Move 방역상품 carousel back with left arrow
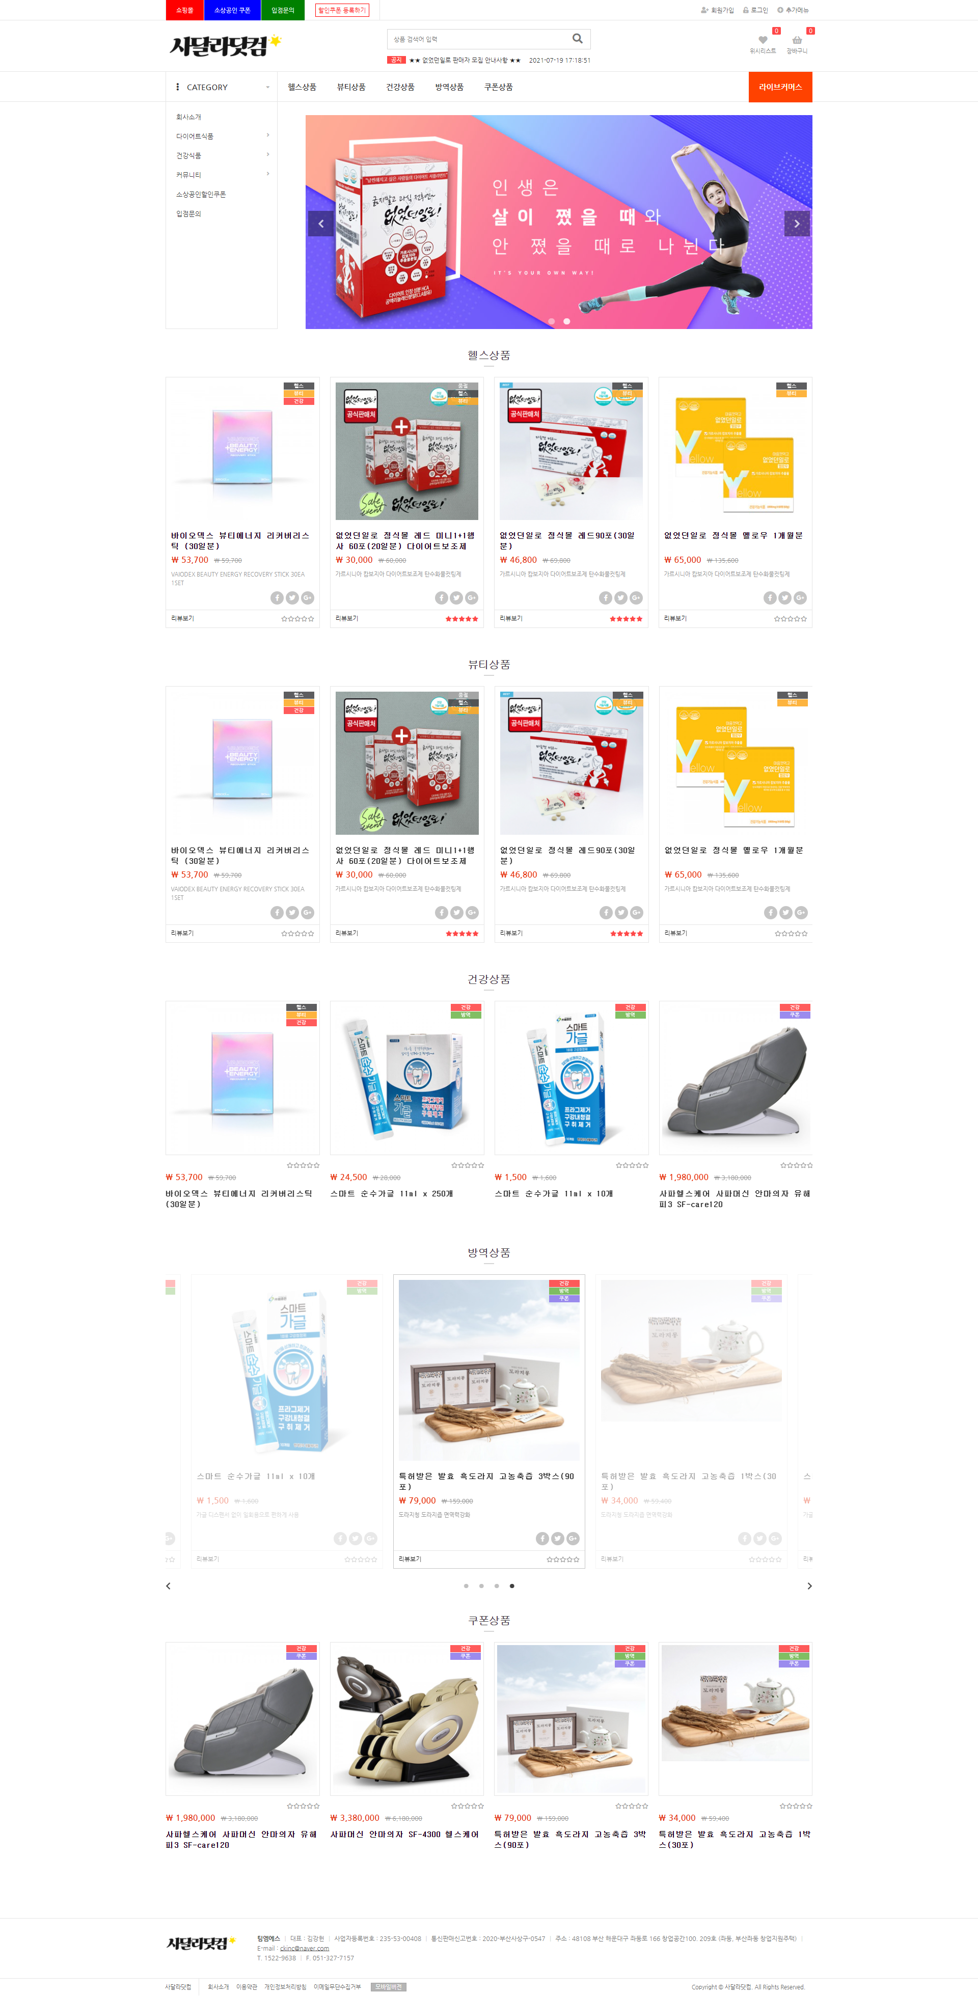The width and height of the screenshot is (978, 1996). click(x=168, y=1586)
